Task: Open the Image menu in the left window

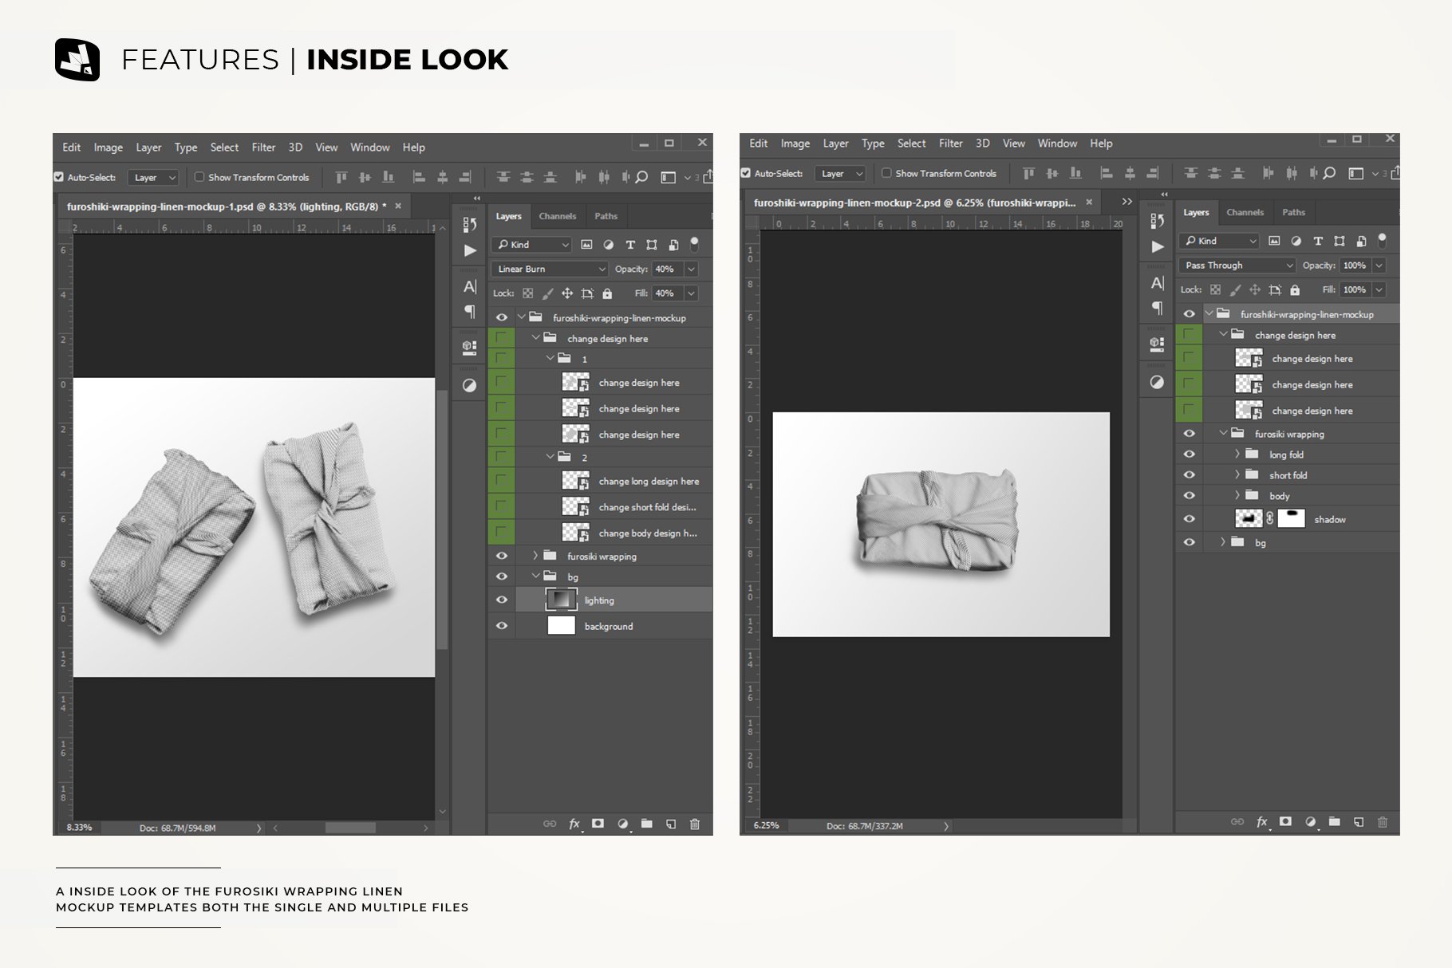Action: coord(108,148)
